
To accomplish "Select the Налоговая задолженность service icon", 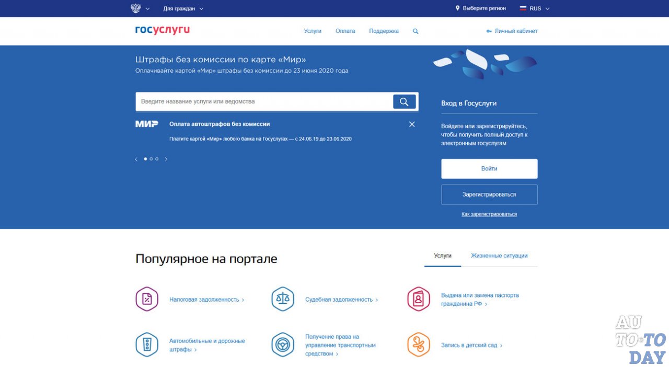I will 147,299.
